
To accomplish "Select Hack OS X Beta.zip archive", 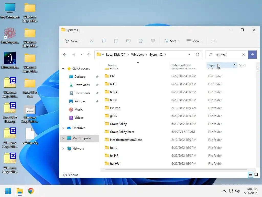I will pyautogui.click(x=10, y=113).
